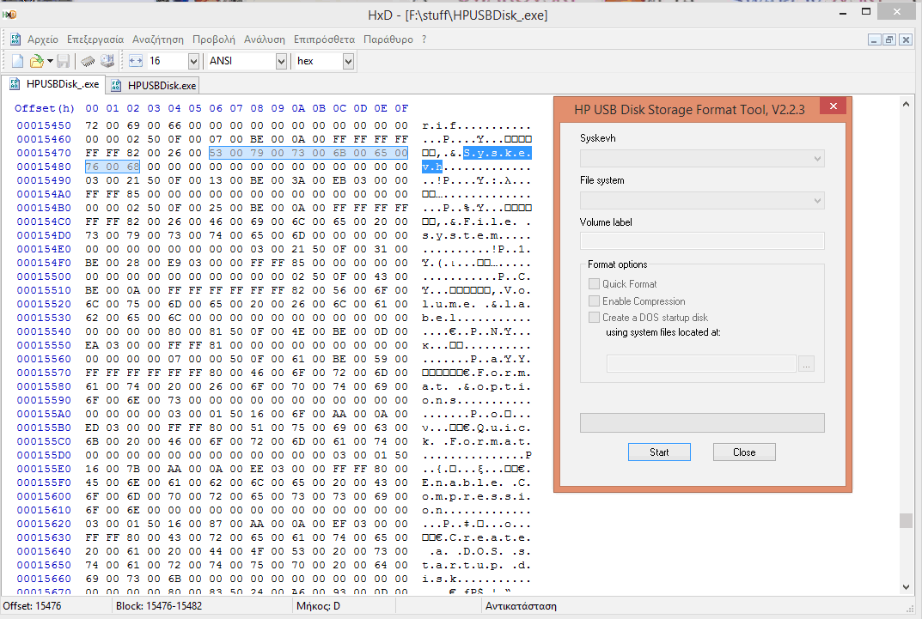The image size is (922, 619).
Task: Click decoded text 'S.y.s.k.e.' selection
Action: (498, 154)
